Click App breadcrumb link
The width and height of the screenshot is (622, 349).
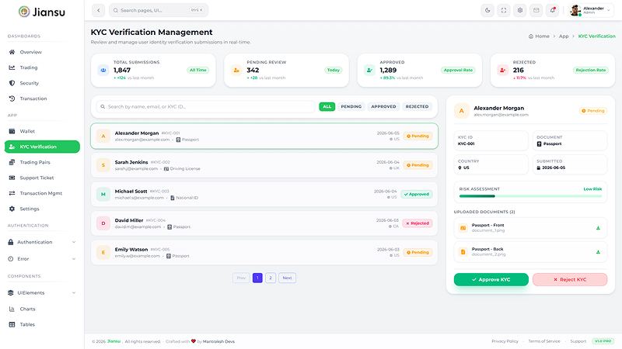[x=564, y=36]
